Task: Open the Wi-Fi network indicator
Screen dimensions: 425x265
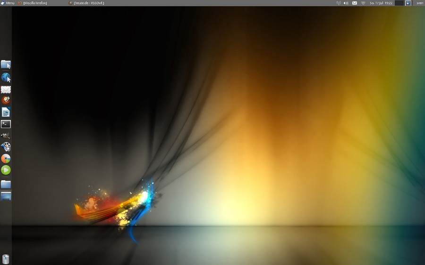Action: [x=363, y=3]
